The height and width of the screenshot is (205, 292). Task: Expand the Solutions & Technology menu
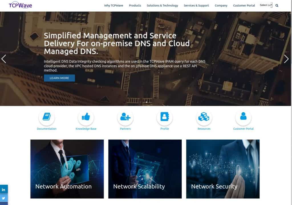[163, 5]
